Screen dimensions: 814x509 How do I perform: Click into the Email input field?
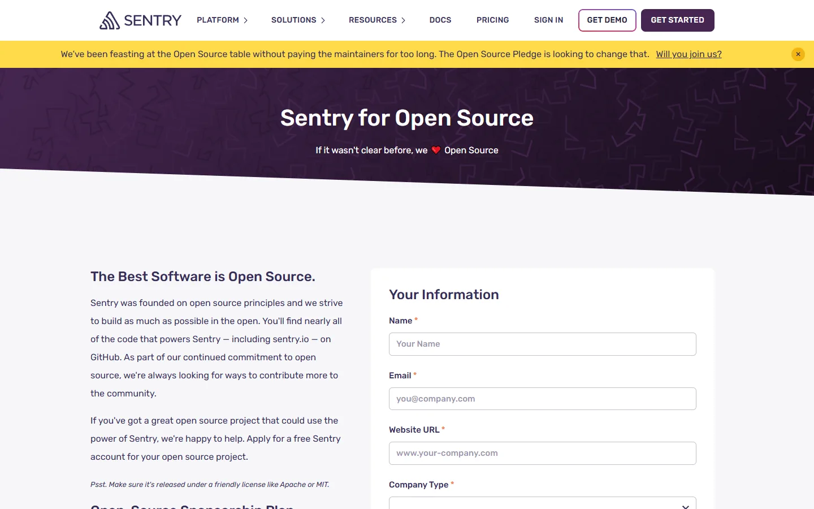[x=543, y=399]
